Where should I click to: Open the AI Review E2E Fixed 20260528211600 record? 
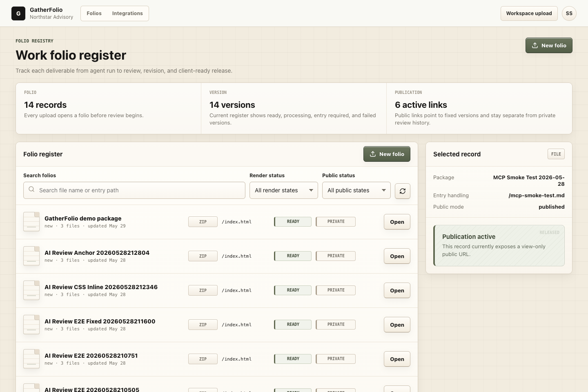(x=397, y=325)
